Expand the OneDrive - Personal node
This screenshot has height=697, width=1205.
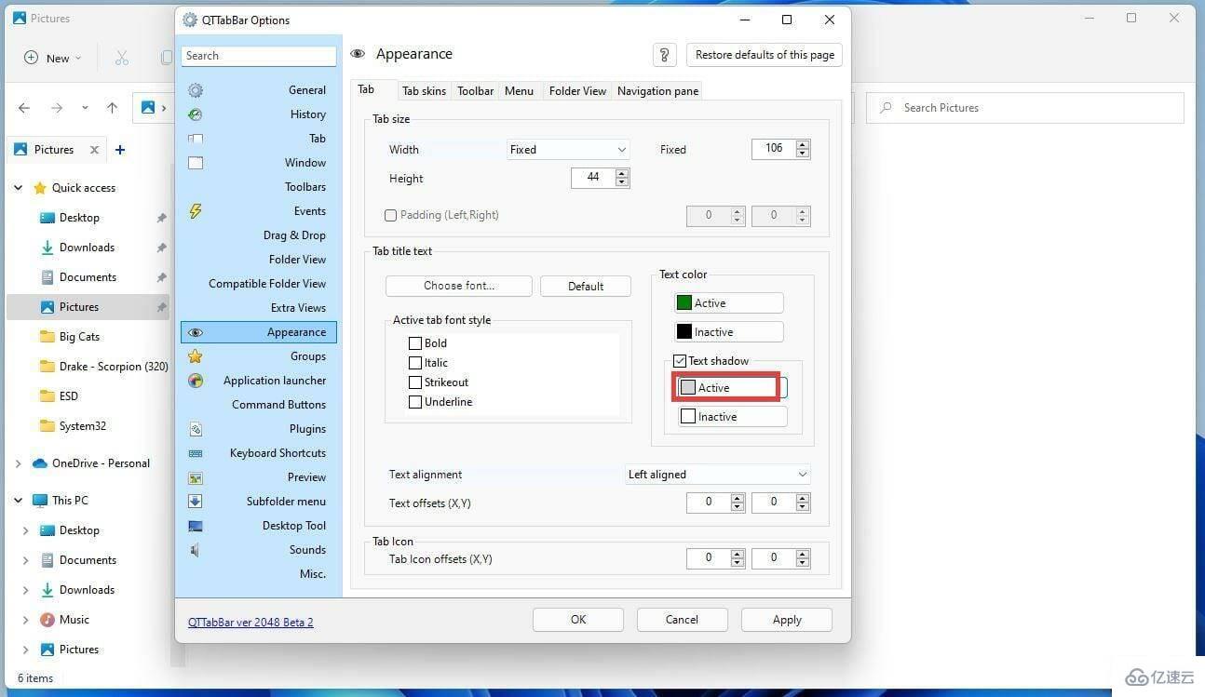click(x=18, y=463)
